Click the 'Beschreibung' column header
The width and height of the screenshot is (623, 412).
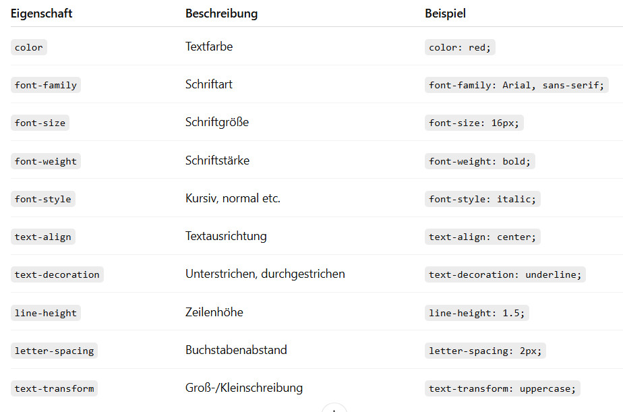coord(221,13)
